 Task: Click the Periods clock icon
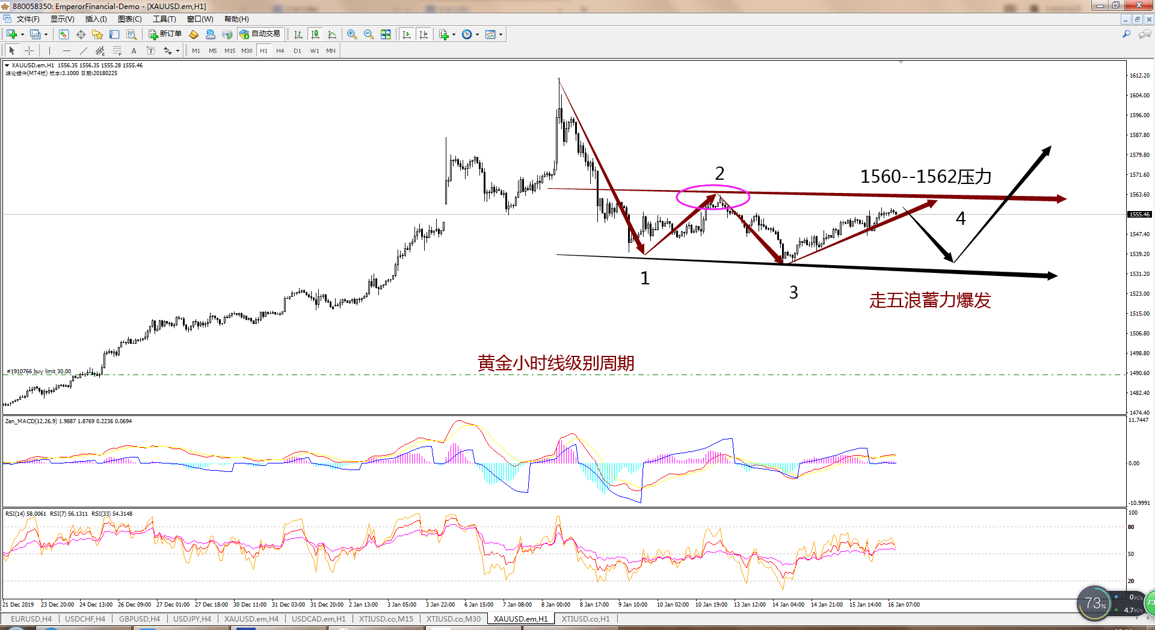(467, 34)
